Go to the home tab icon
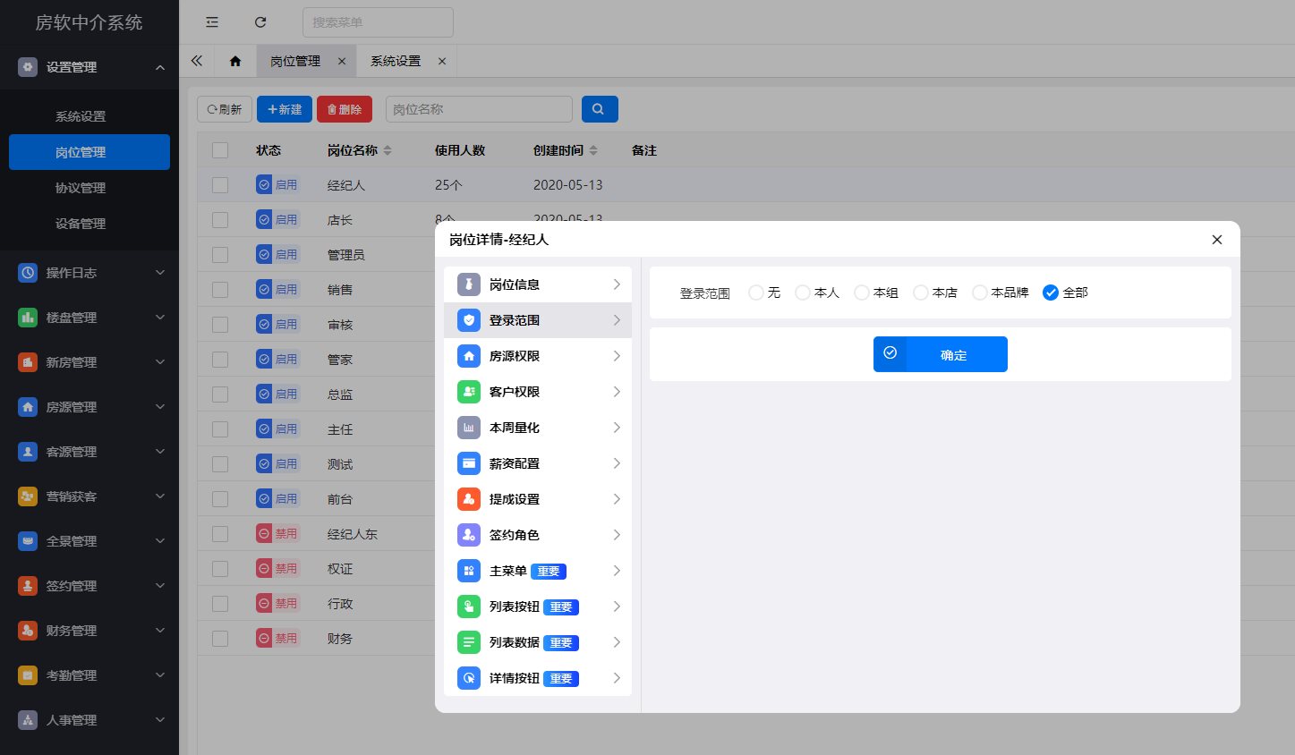This screenshot has width=1295, height=755. [x=235, y=61]
